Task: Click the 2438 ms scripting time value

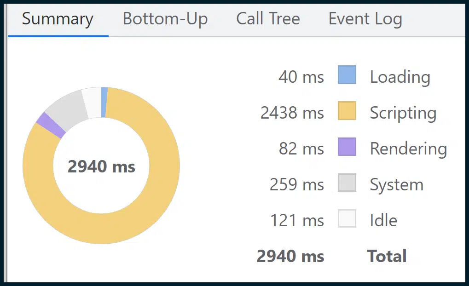Action: tap(292, 113)
